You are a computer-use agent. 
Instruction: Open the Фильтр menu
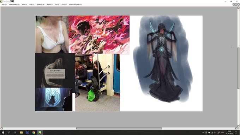tap(50, 5)
